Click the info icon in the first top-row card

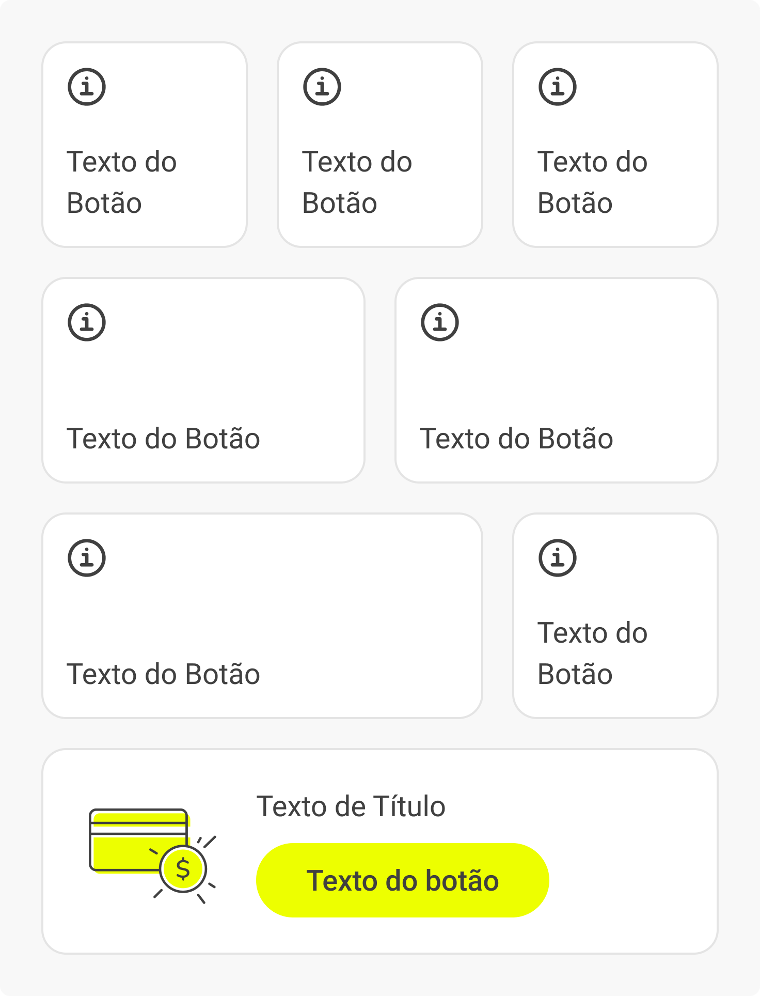click(87, 87)
